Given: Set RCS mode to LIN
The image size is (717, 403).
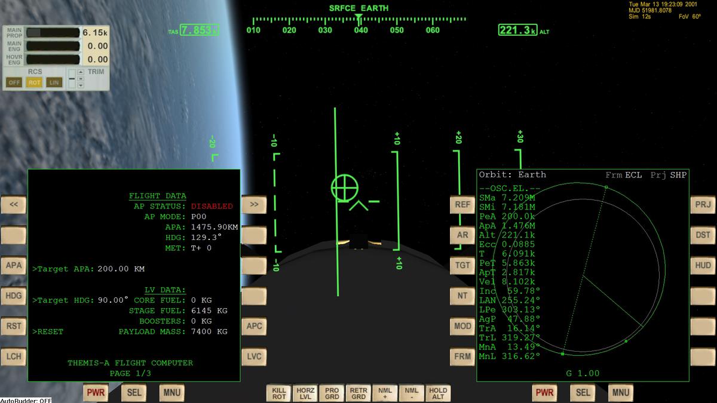Looking at the screenshot, I should [54, 82].
